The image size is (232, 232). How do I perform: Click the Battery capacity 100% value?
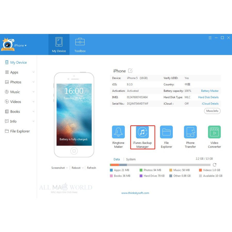tap(188, 91)
